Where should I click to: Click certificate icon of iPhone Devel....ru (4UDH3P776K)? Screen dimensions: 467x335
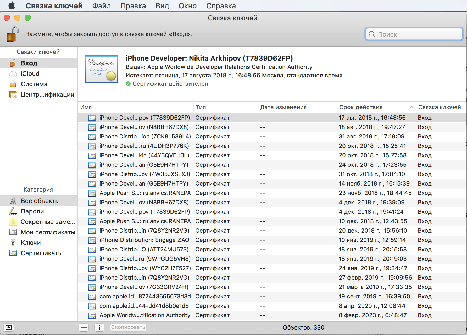click(x=92, y=146)
